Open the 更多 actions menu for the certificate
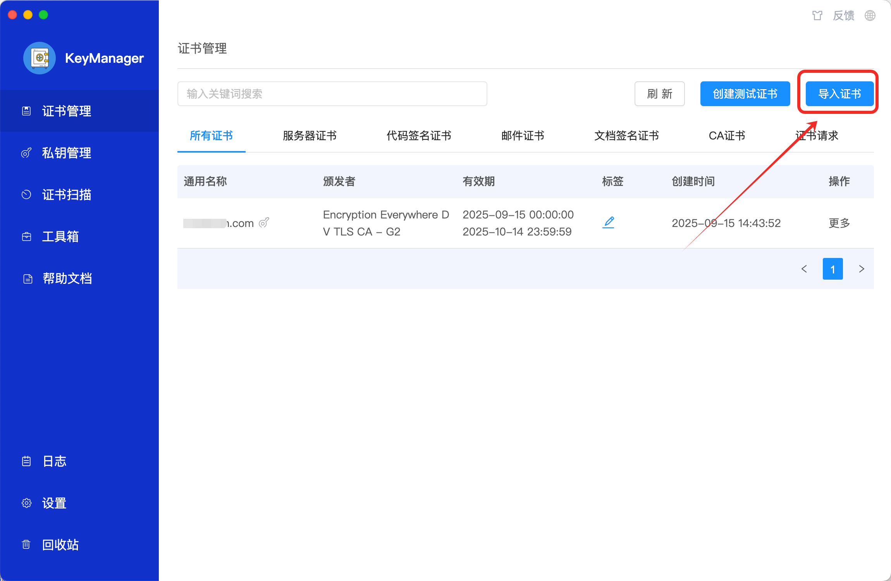This screenshot has height=581, width=891. click(839, 223)
